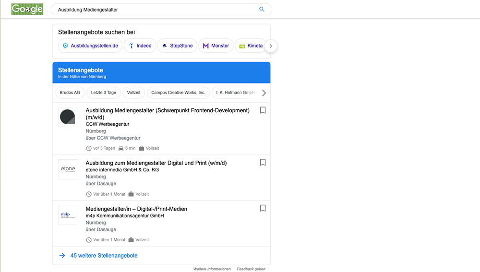Bookmark the CCW Werbeagentur job listing
Screen dimensions: 480x272
point(263,110)
